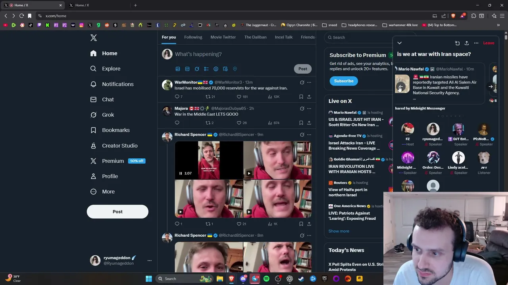The width and height of the screenshot is (508, 285).
Task: Add a GIF in the composer
Action: [x=187, y=69]
